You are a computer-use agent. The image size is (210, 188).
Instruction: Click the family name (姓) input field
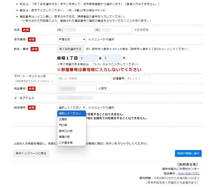pos(79,30)
